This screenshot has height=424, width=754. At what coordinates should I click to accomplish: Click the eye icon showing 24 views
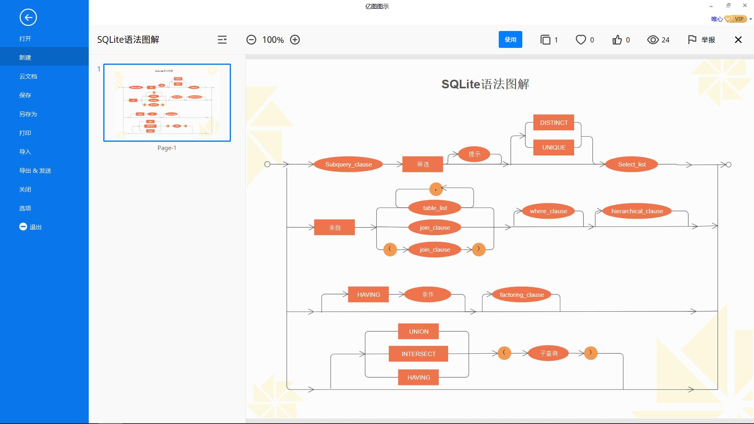(x=653, y=40)
